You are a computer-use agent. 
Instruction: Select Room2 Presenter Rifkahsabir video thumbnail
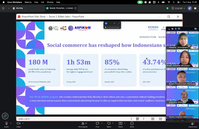[182, 58]
